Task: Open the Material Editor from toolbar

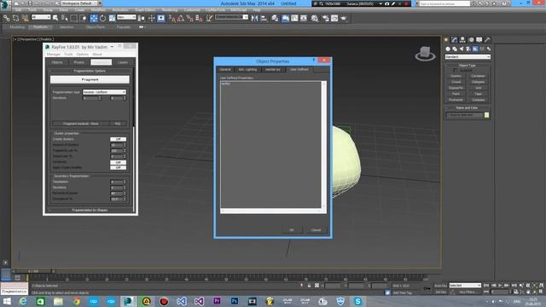Action: click(315, 18)
